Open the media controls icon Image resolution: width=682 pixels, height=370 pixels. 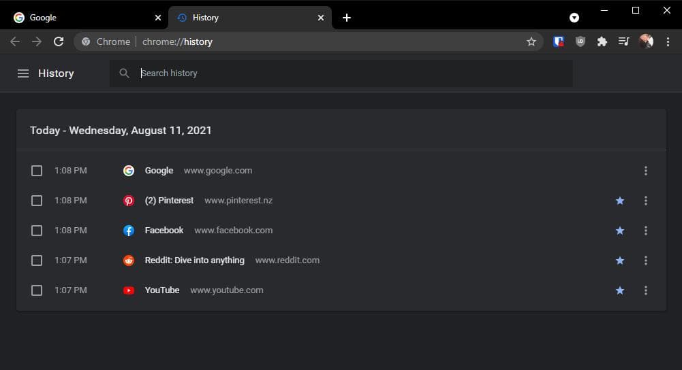point(623,41)
